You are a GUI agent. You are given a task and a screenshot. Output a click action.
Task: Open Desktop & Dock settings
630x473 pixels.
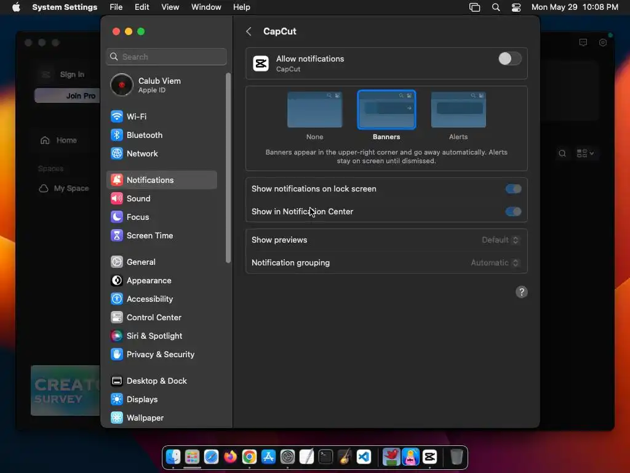click(x=162, y=381)
